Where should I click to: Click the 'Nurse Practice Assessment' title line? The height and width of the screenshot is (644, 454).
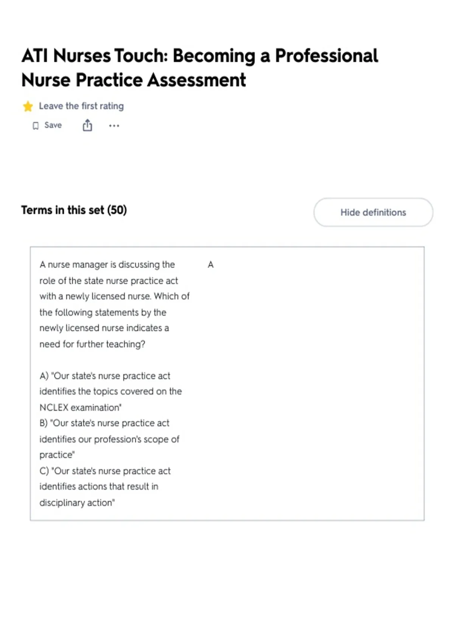pos(134,80)
